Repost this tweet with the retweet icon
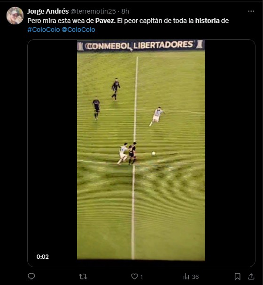The width and height of the screenshot is (263, 285). tap(83, 277)
